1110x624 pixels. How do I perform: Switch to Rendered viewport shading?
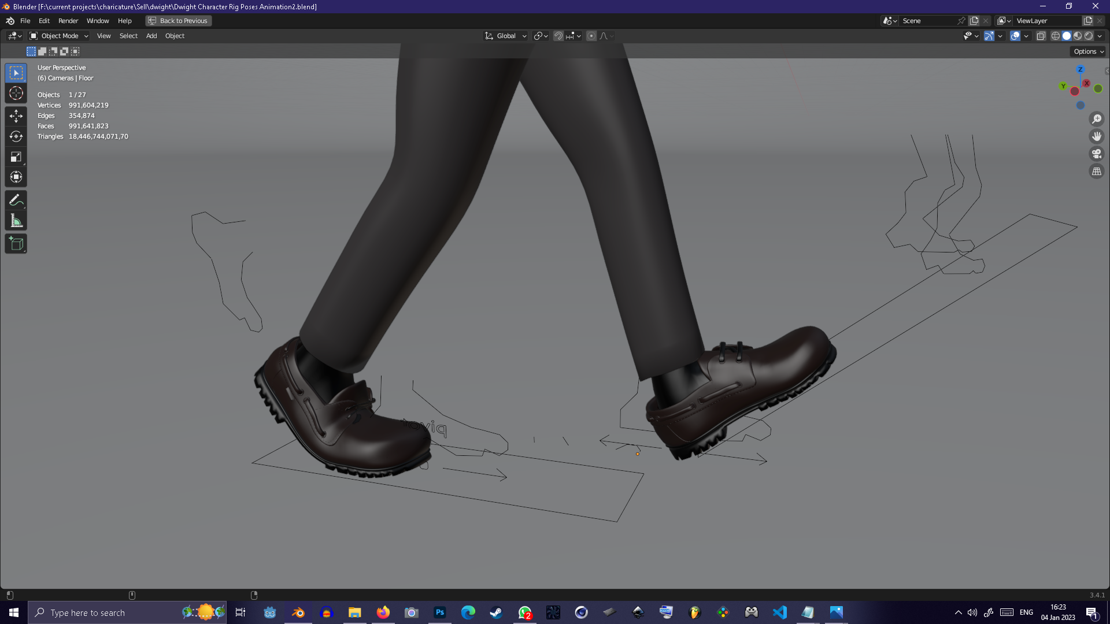coord(1089,36)
